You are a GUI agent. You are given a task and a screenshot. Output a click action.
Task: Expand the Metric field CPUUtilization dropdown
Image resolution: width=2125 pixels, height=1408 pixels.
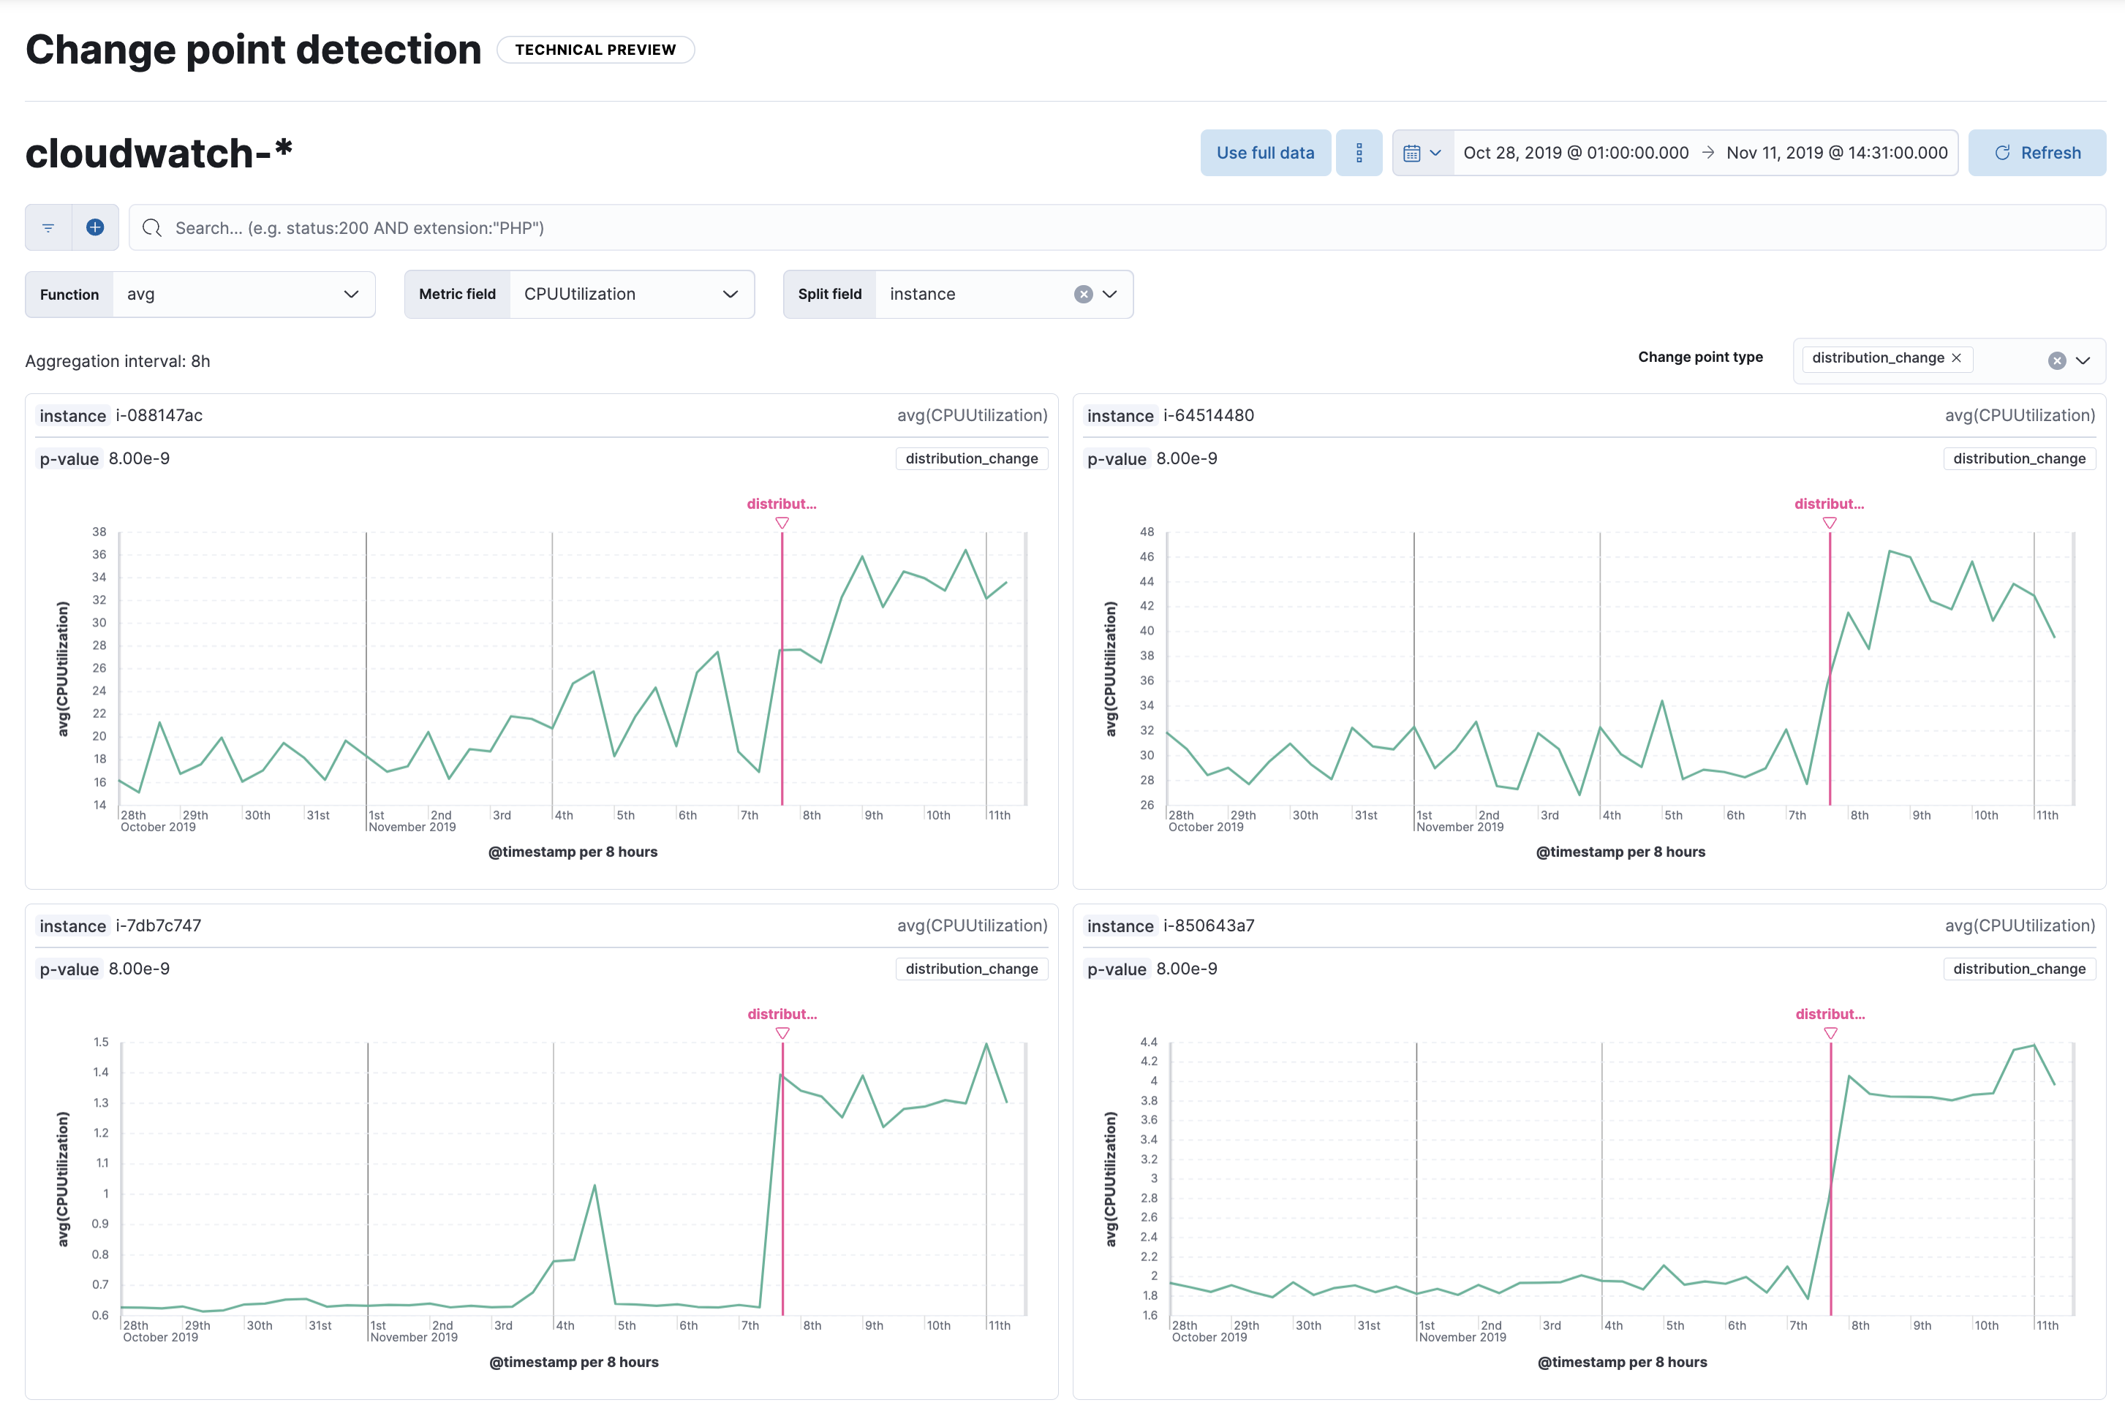(x=728, y=294)
